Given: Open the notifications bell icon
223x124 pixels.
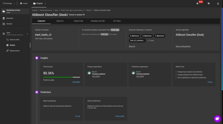Looking at the screenshot, I should pyautogui.click(x=197, y=4).
